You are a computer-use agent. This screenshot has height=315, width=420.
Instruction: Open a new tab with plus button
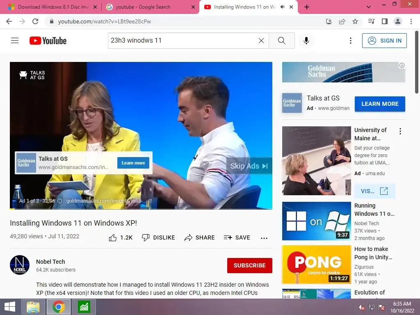click(x=307, y=7)
